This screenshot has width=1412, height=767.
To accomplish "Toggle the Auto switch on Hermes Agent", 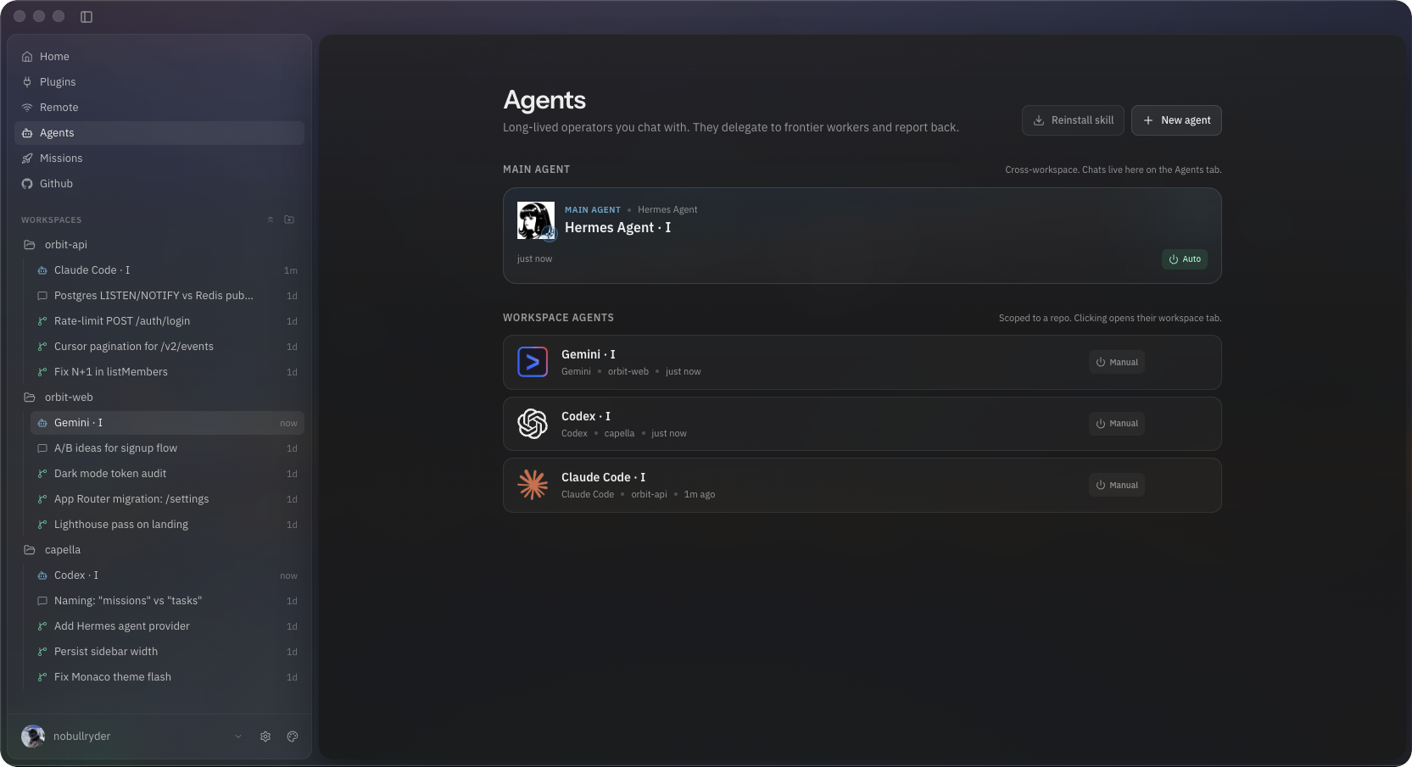I will (1185, 259).
